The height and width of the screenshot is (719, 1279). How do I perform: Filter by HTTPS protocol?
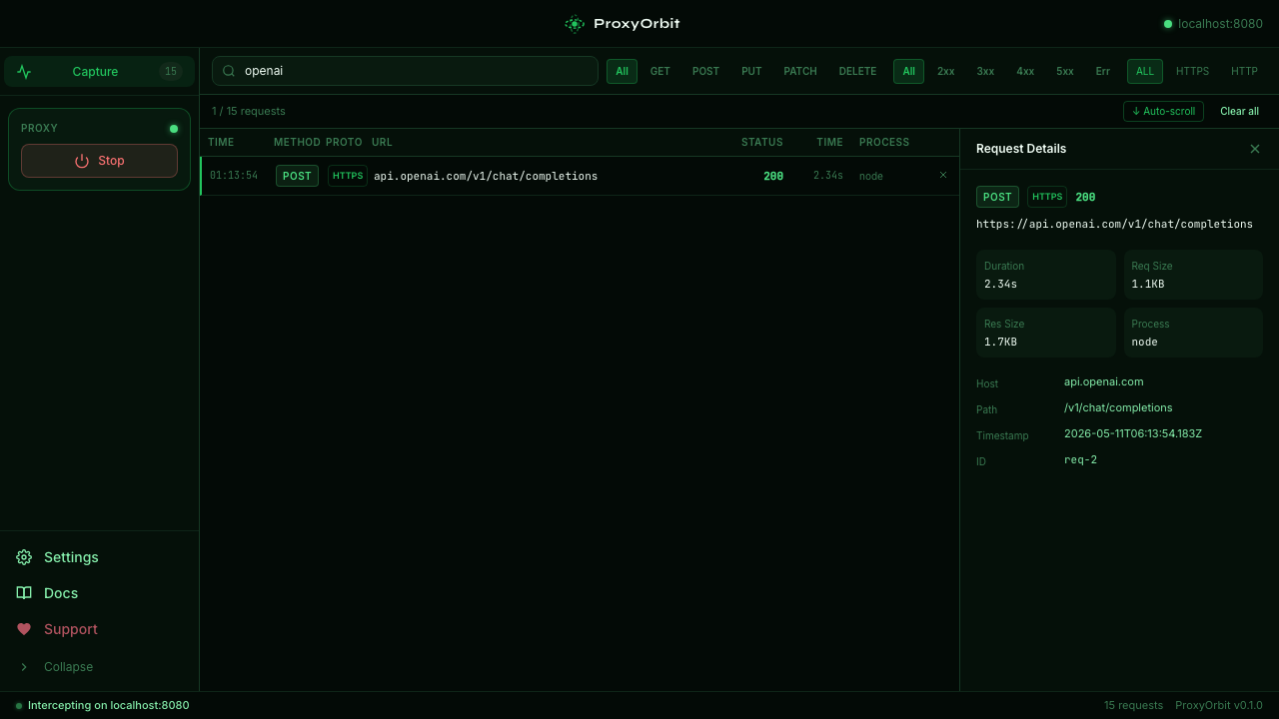click(1192, 71)
